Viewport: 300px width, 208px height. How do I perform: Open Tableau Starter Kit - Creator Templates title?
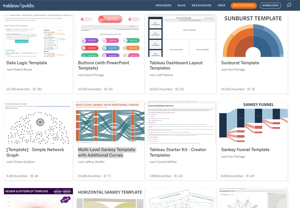coord(178,152)
